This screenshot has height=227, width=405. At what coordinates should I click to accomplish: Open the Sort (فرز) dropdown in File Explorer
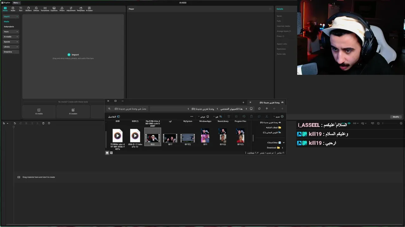217,117
